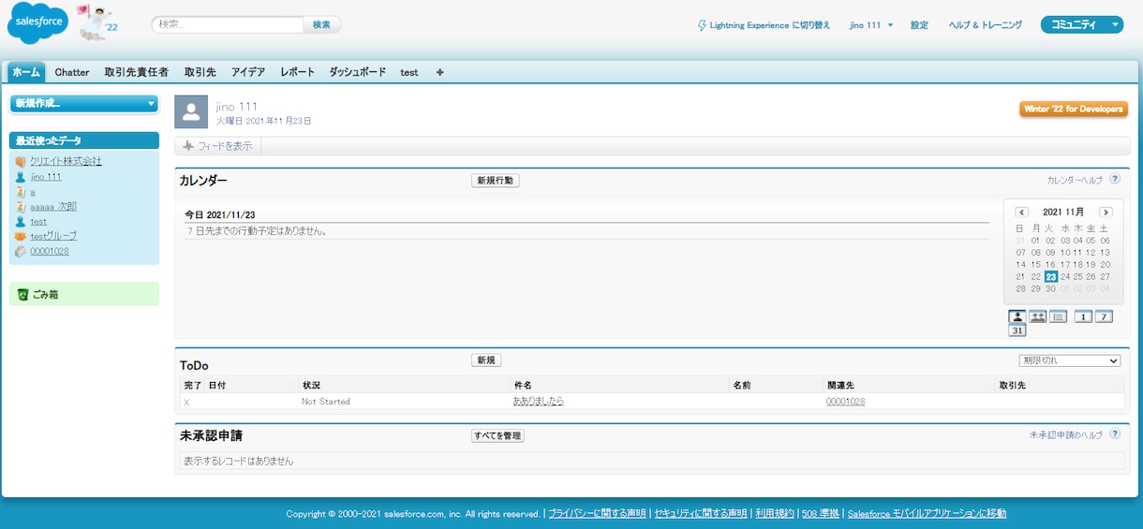
Task: Open week view calendar icon 7
Action: click(1104, 316)
